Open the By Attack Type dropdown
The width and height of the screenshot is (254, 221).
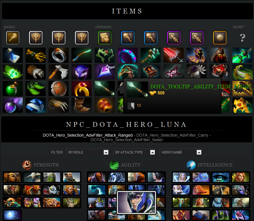point(135,152)
